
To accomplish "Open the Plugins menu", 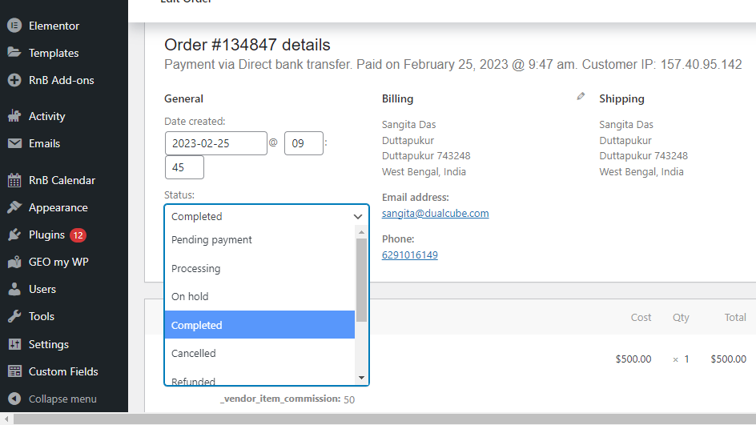I will [x=46, y=235].
